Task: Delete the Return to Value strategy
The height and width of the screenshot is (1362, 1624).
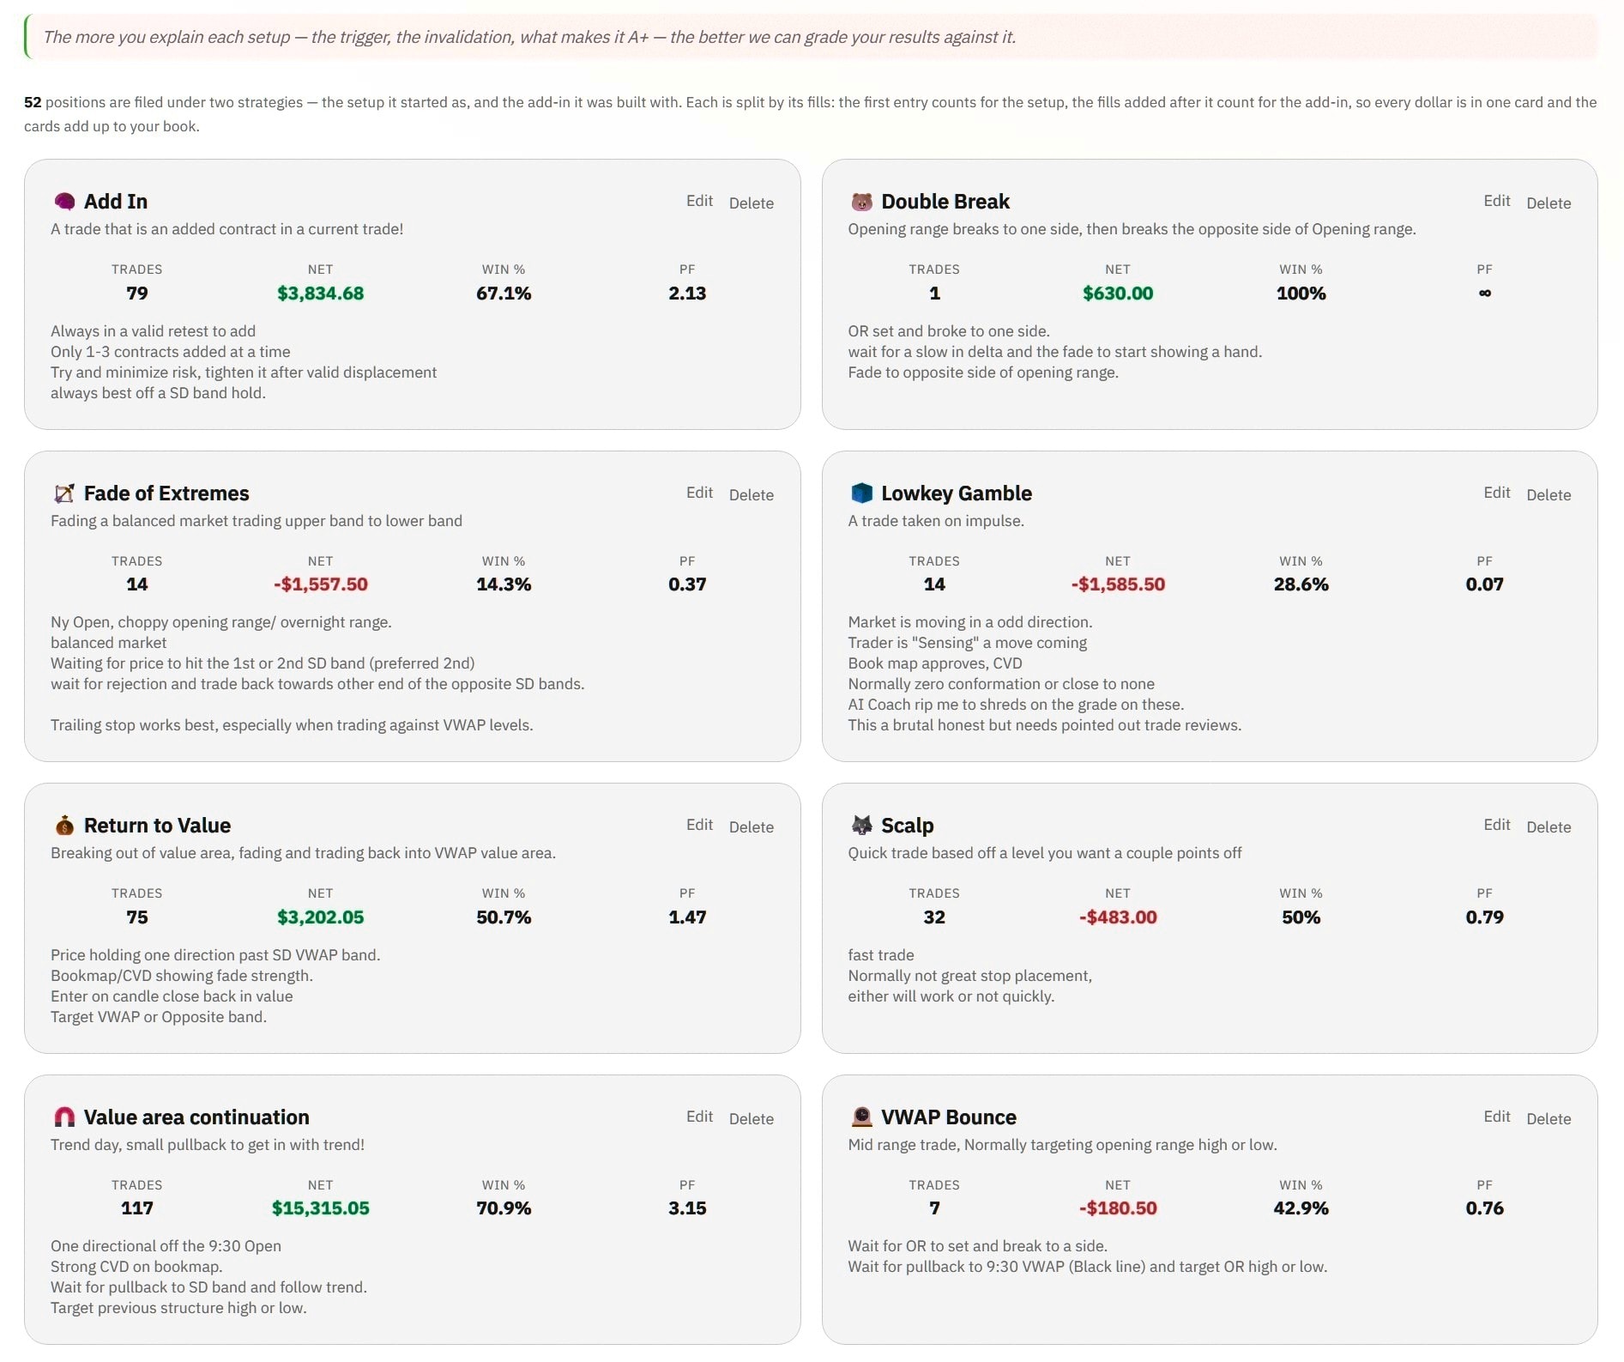Action: click(x=752, y=827)
